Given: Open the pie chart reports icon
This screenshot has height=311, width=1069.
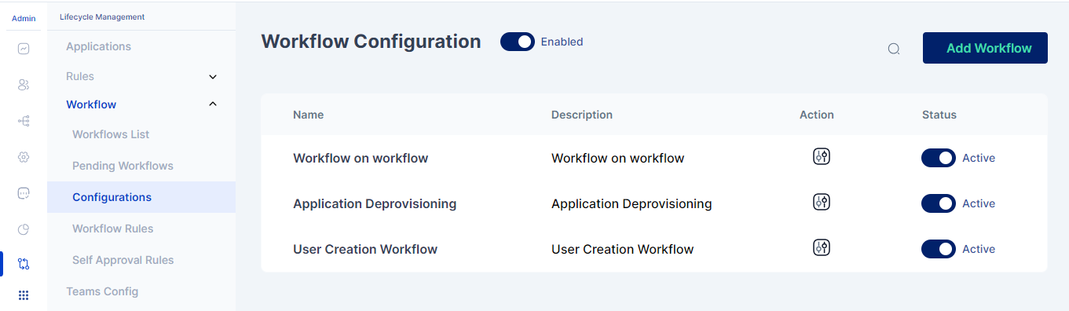Looking at the screenshot, I should 24,229.
